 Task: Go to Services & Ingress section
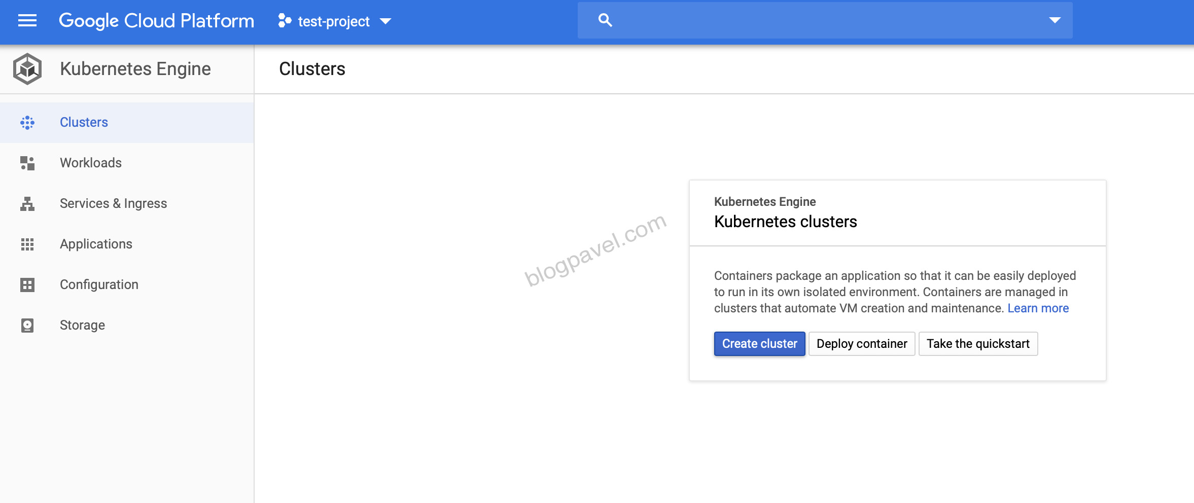[113, 203]
